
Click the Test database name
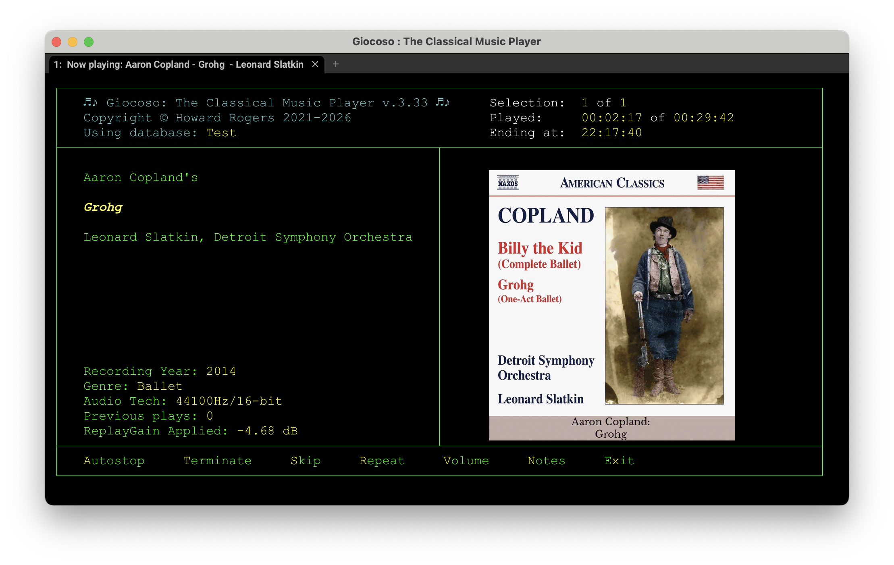221,133
